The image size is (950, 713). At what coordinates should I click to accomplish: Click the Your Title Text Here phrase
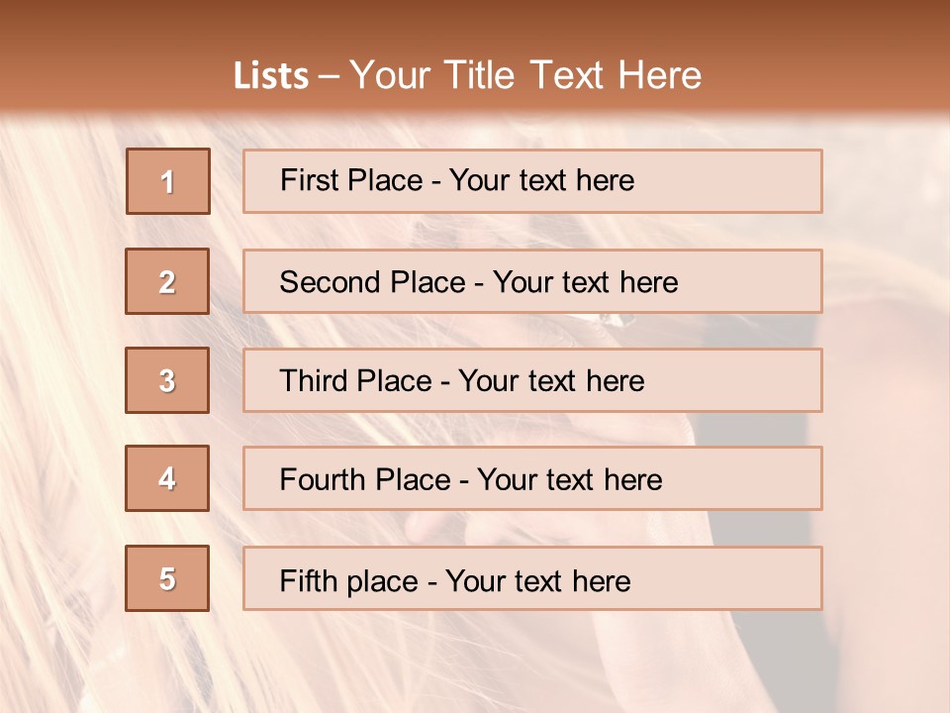[525, 75]
